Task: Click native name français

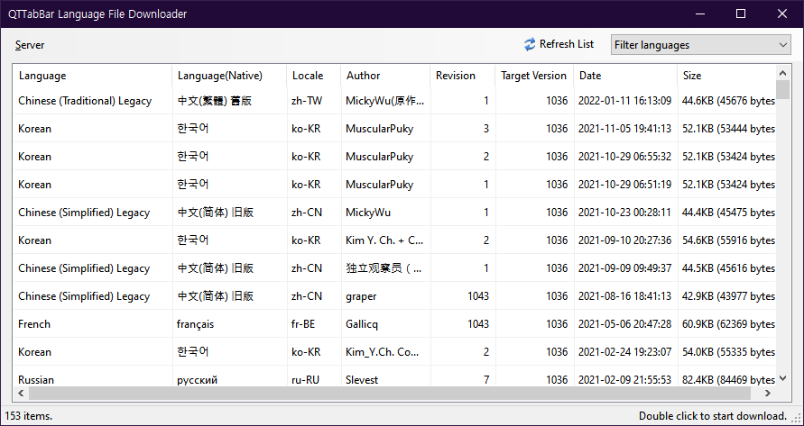Action: [x=195, y=324]
